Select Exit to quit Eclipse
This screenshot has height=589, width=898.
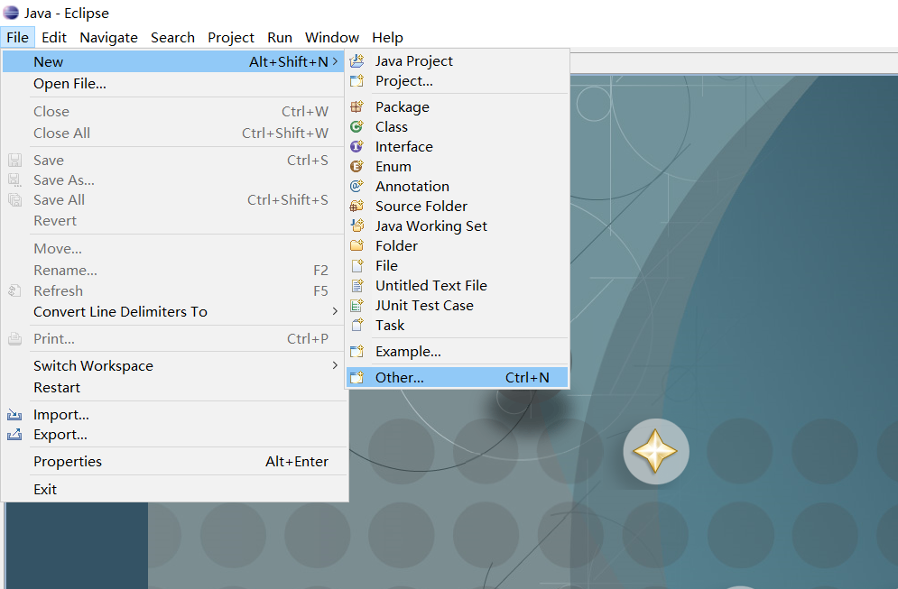175,490
